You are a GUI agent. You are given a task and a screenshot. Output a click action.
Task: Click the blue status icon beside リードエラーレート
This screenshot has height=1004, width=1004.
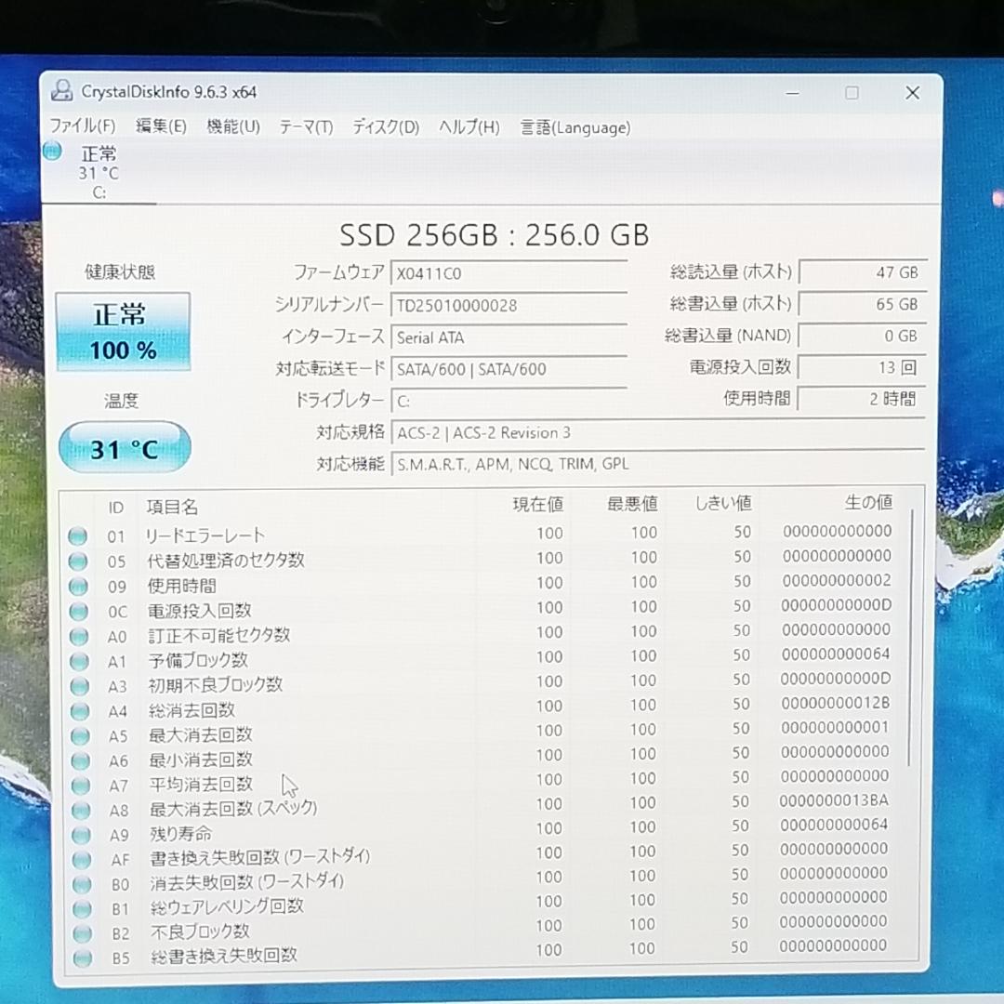coord(80,535)
